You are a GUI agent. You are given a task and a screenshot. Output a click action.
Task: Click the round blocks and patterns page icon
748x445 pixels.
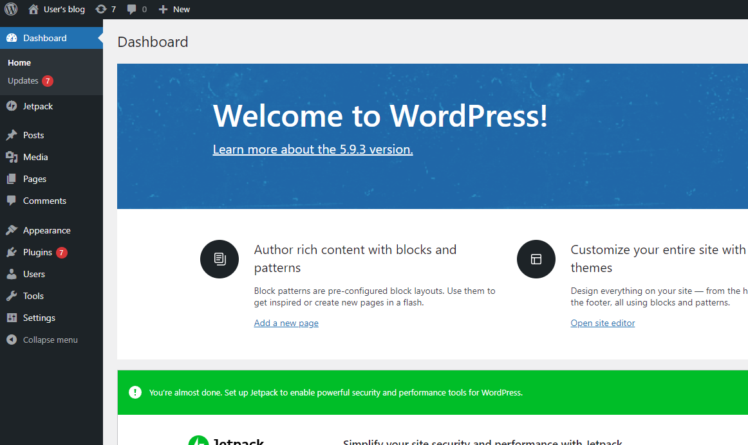click(x=220, y=259)
